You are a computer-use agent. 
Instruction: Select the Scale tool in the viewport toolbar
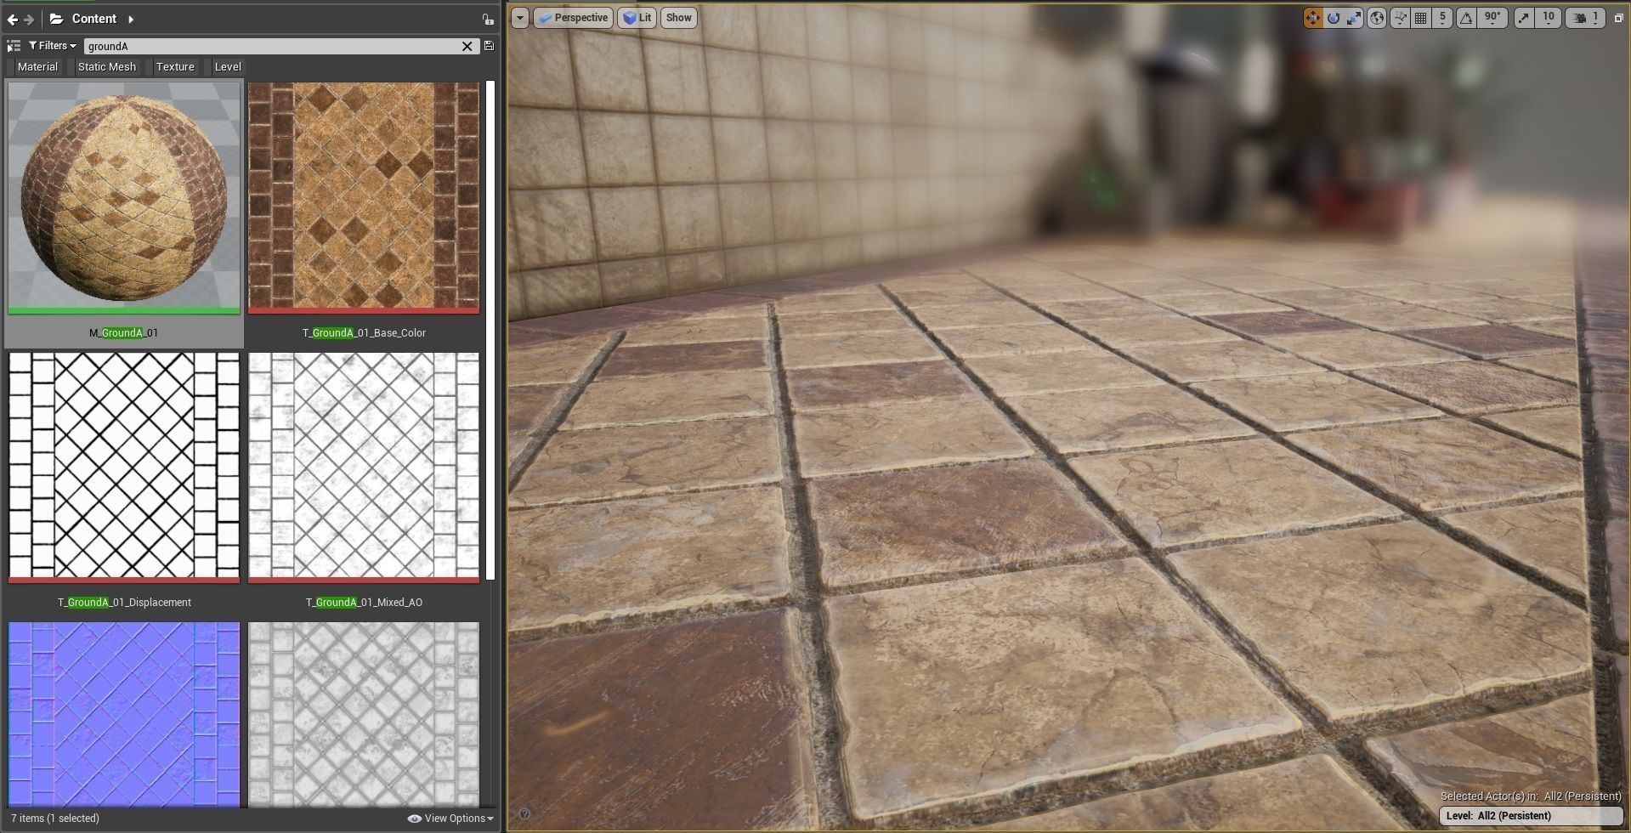tap(1354, 17)
